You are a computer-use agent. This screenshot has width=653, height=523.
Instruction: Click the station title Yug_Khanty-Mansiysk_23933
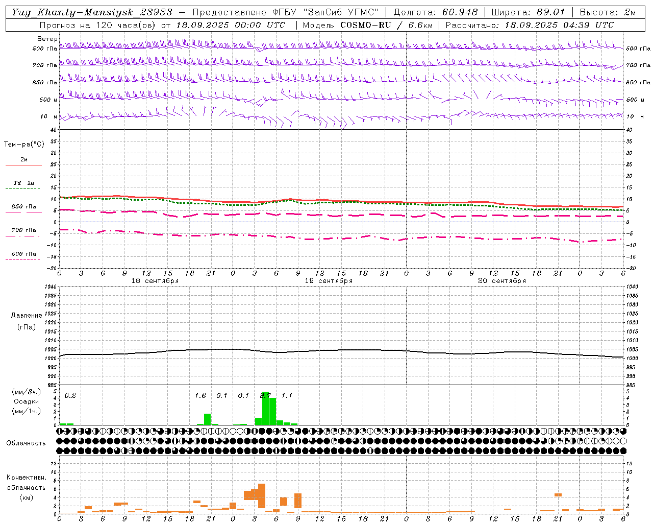[92, 12]
